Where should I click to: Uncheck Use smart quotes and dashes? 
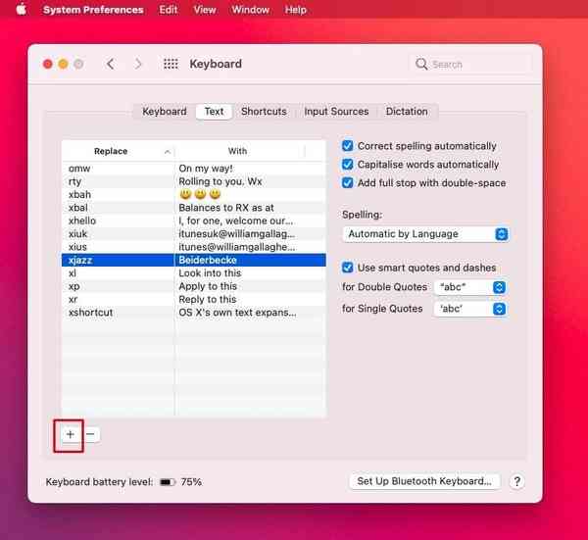pos(348,268)
